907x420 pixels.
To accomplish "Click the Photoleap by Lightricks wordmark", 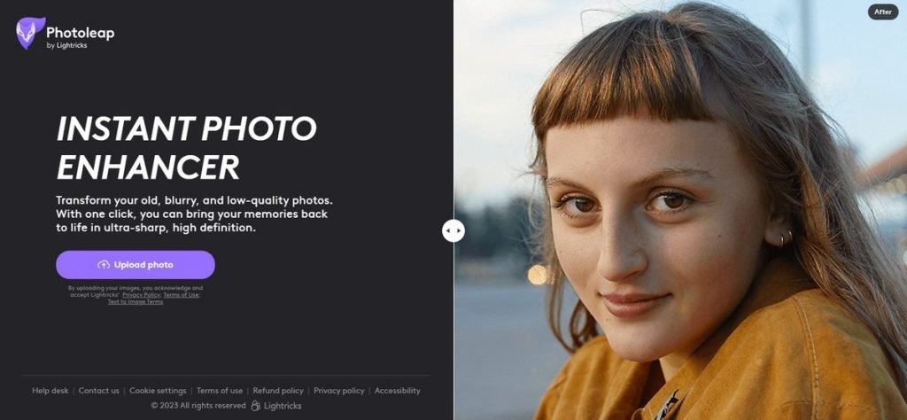I will click(80, 36).
